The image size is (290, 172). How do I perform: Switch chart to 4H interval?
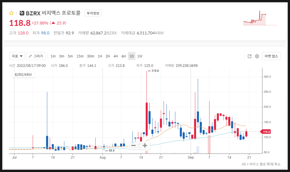[116, 56]
